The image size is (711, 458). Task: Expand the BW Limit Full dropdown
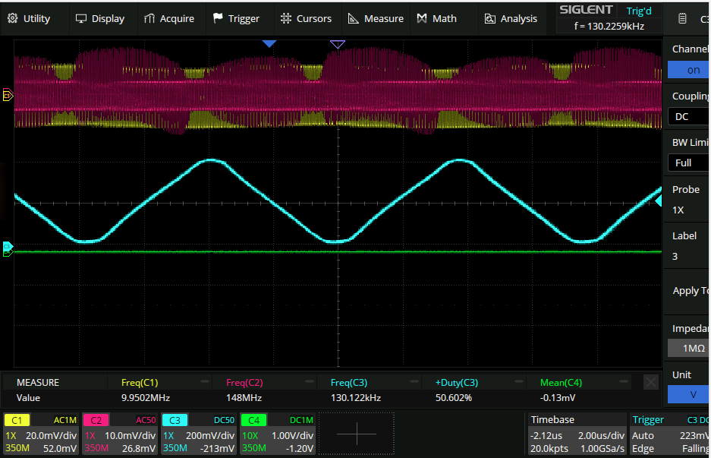[x=688, y=163]
